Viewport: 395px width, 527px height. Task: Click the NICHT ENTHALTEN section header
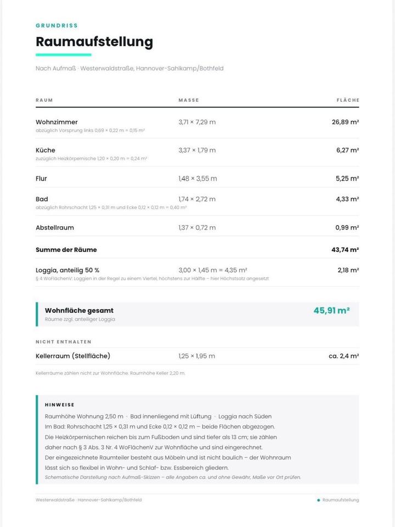point(64,342)
